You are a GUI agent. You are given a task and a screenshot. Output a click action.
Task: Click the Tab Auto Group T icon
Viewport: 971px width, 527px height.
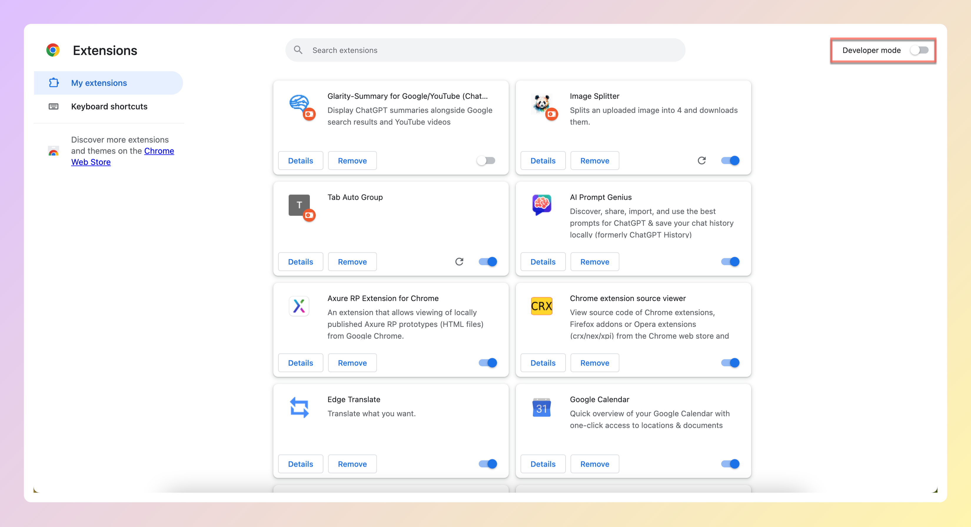tap(299, 205)
